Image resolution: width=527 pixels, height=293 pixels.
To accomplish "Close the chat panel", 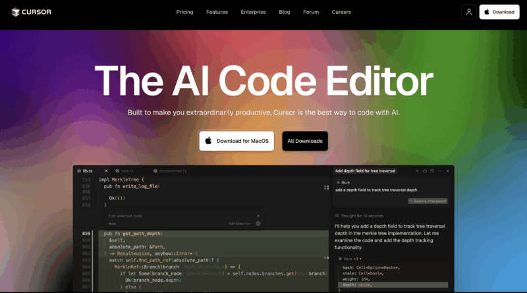I will coord(448,171).
